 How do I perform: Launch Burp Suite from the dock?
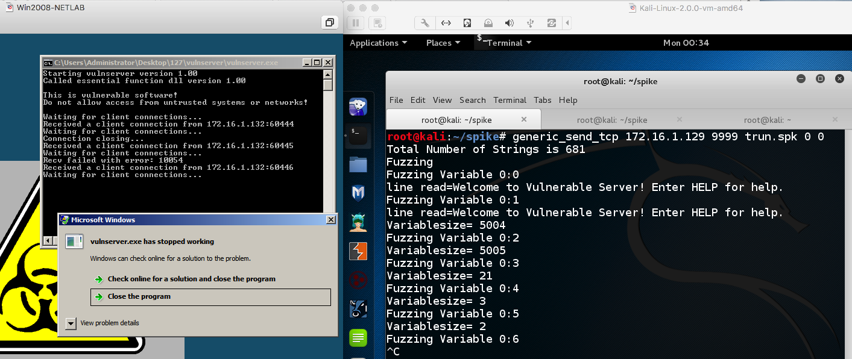tap(358, 251)
